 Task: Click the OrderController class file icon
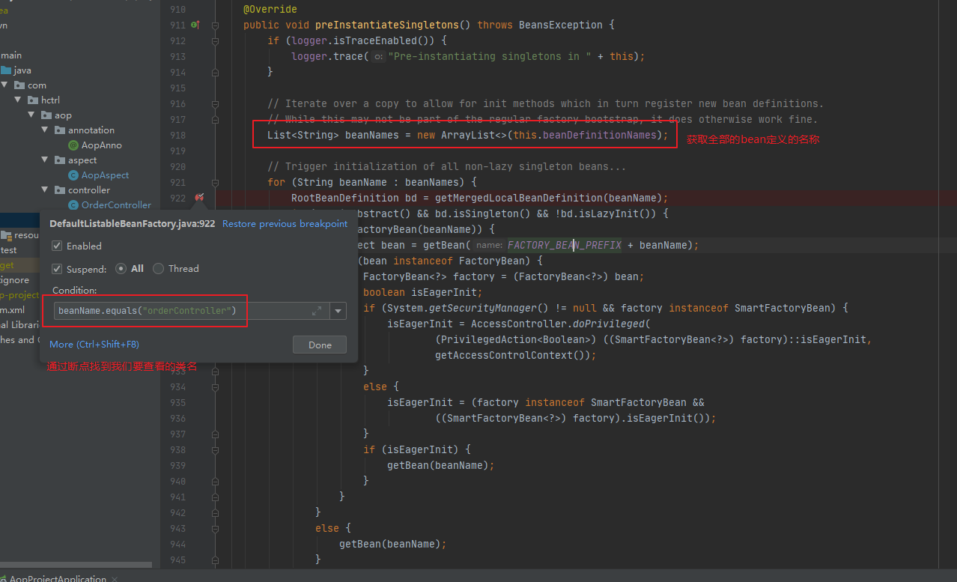pyautogui.click(x=73, y=205)
